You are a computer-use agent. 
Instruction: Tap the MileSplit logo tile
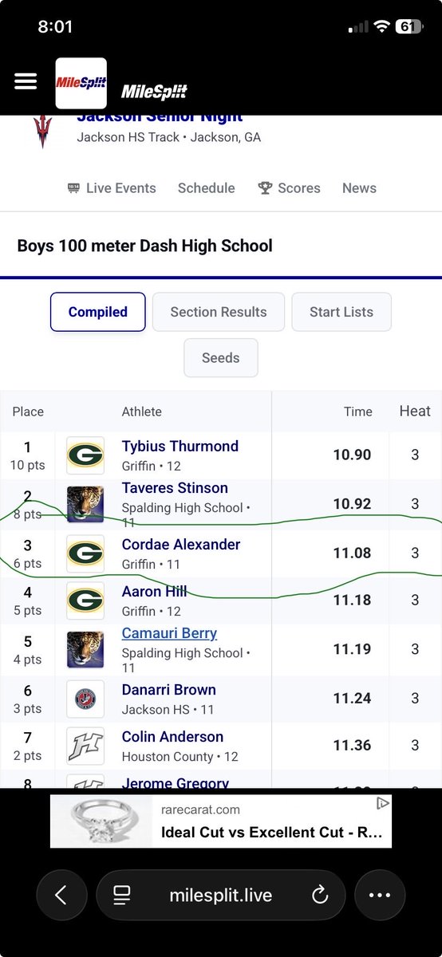(x=81, y=83)
